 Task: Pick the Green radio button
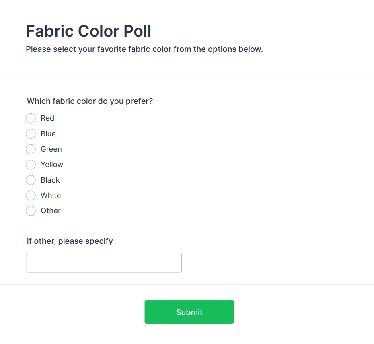[x=31, y=149]
